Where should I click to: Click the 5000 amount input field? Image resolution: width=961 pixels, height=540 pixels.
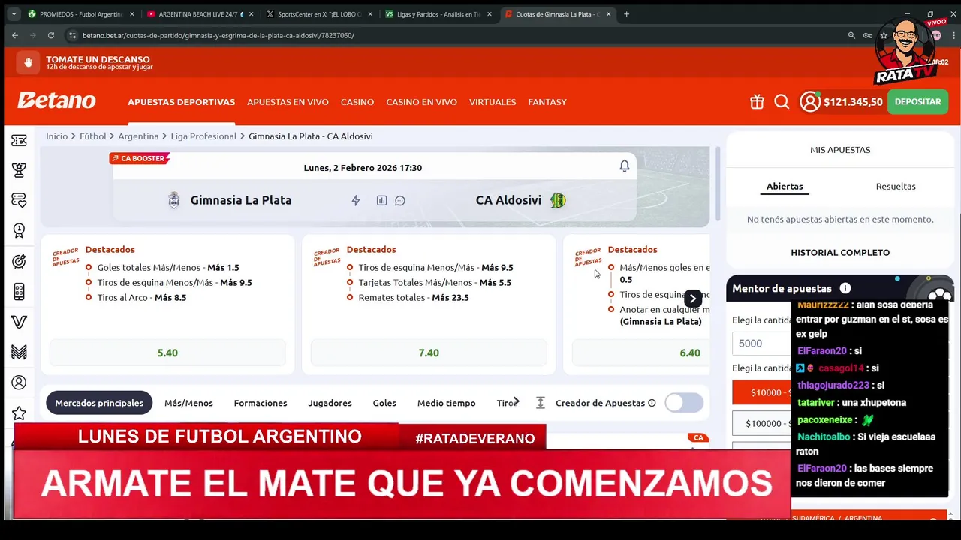click(761, 343)
